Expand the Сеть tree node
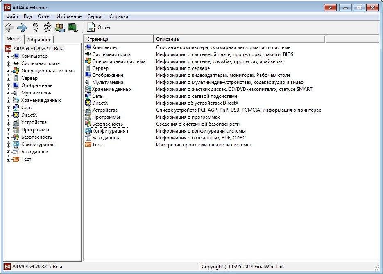Screen dimensions: 383x274 [x=8, y=108]
